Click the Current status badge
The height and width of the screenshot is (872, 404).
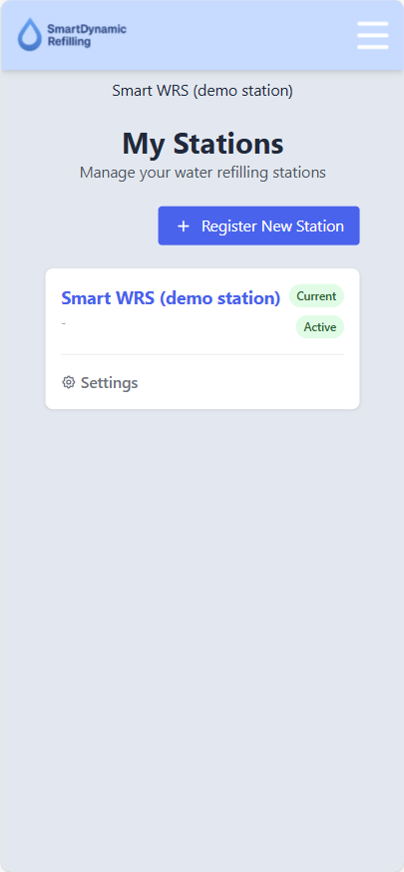[316, 296]
